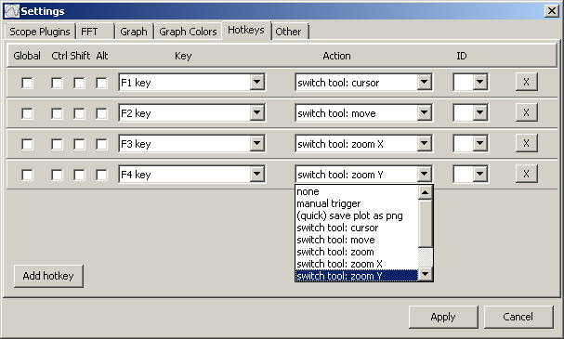Choose highlighted 'switch tool: zoom Y' list entry

click(x=357, y=276)
